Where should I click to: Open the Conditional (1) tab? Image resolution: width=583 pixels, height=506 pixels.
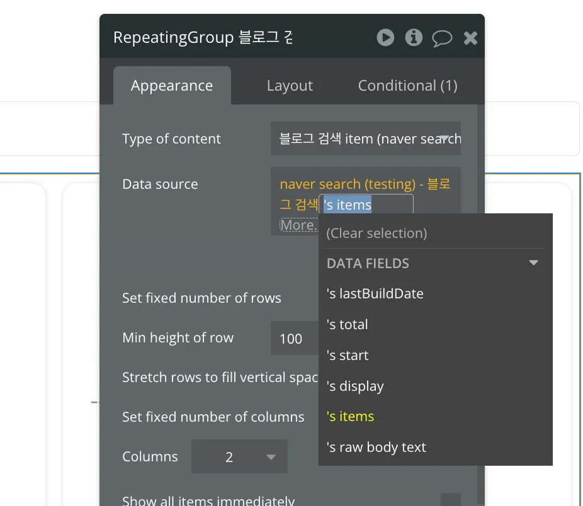pos(407,86)
